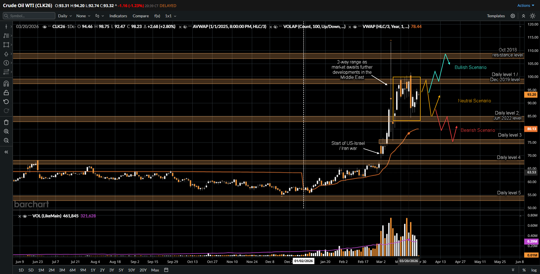The image size is (540, 274).
Task: Click the double-caret collapse icon near Templates
Action: (x=524, y=16)
